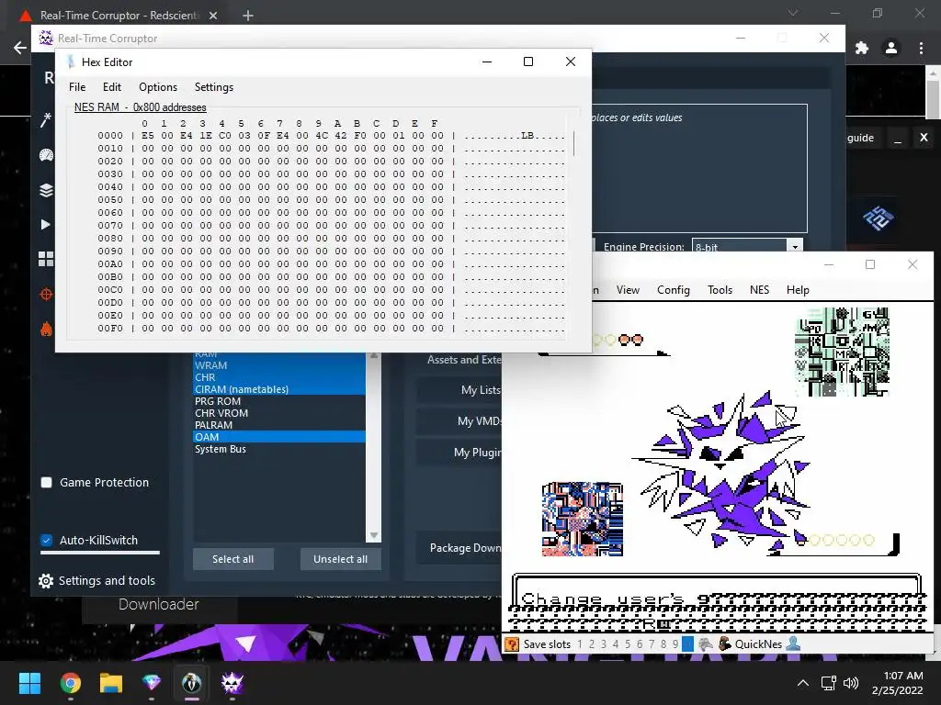Select CIRAM (nametables) domain

coord(279,389)
